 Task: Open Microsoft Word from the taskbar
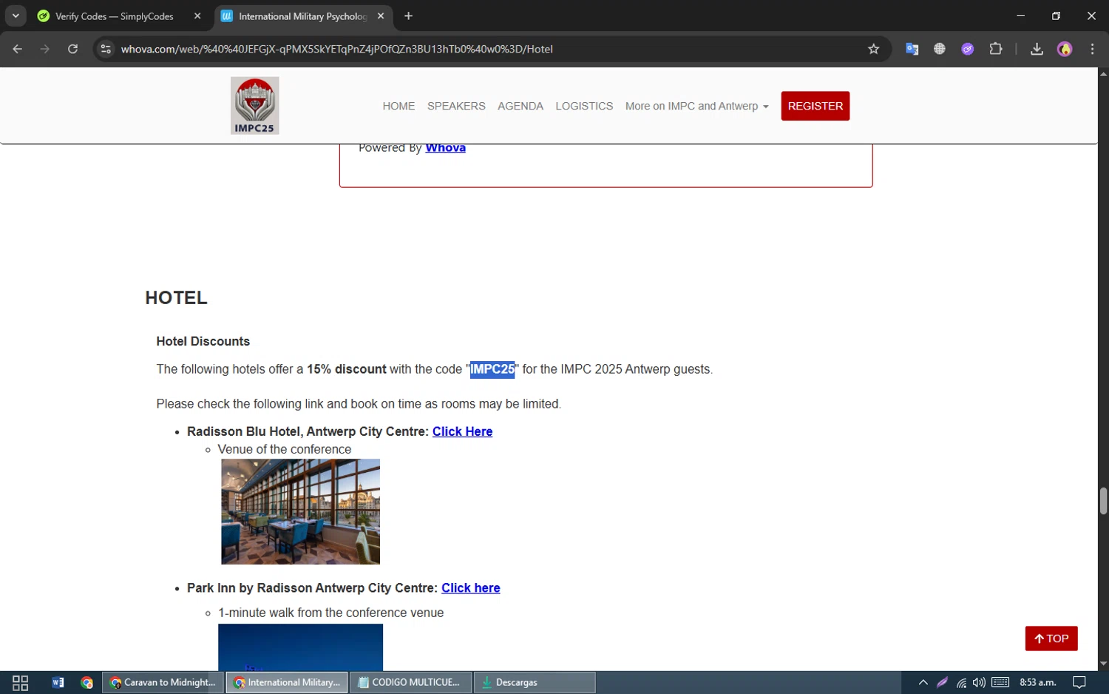click(x=58, y=683)
